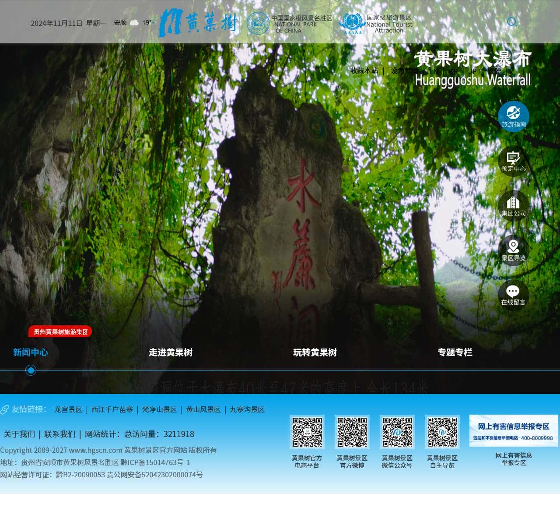Select the 专题专栏 navigation tab
This screenshot has width=560, height=511.
coord(455,352)
